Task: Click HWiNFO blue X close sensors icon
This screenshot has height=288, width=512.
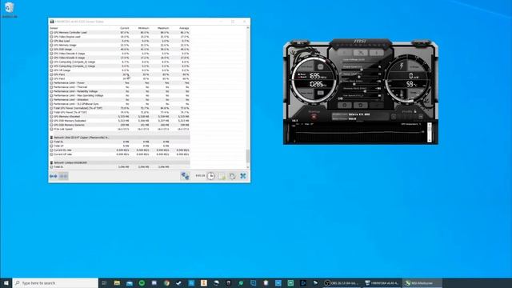Action: point(243,176)
